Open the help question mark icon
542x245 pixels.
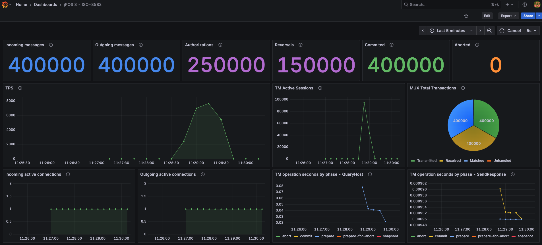tap(525, 5)
